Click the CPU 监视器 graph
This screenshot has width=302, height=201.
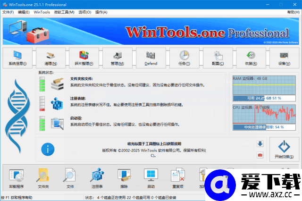pos(264,114)
